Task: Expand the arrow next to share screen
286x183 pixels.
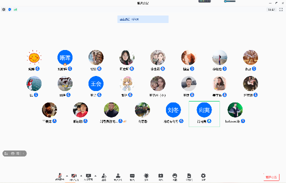Action: (x=95, y=176)
